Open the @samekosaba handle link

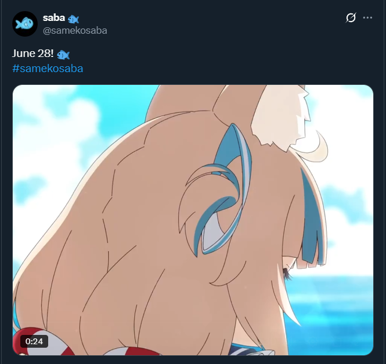[x=75, y=31]
